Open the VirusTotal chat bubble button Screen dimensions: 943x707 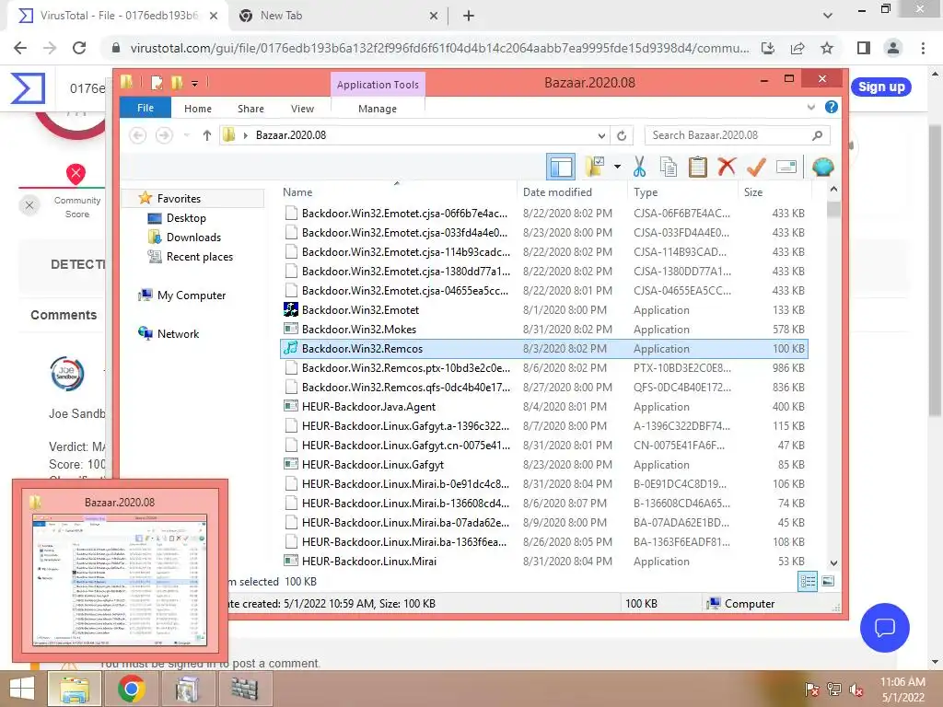[885, 628]
